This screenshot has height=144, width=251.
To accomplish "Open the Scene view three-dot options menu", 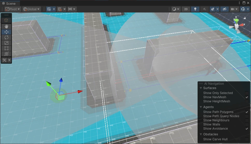I will 239,3.
